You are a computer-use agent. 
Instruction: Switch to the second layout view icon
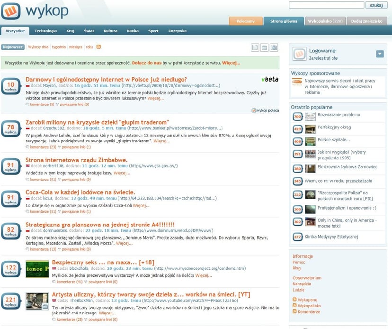264,47
